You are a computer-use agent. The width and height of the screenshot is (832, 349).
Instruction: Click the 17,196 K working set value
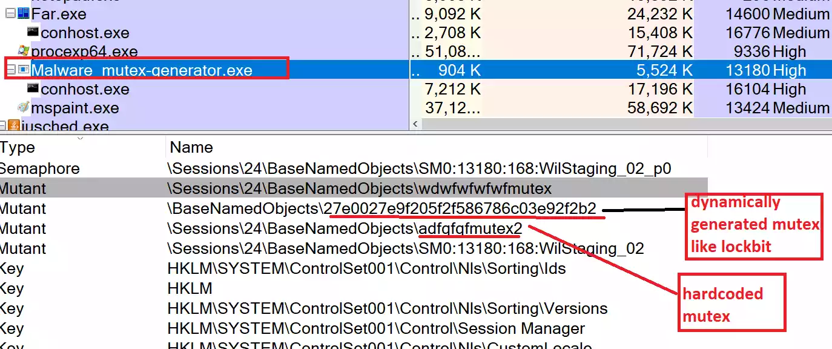(x=659, y=88)
